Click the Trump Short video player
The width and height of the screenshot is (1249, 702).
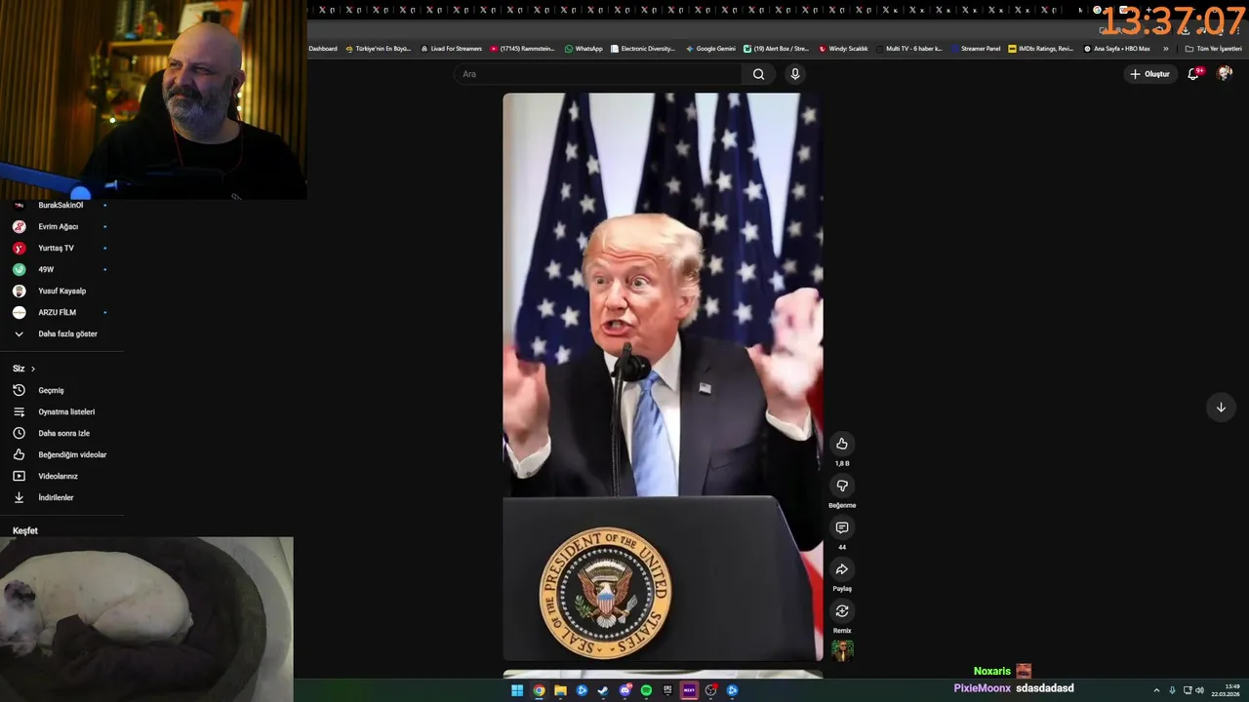[x=663, y=377]
